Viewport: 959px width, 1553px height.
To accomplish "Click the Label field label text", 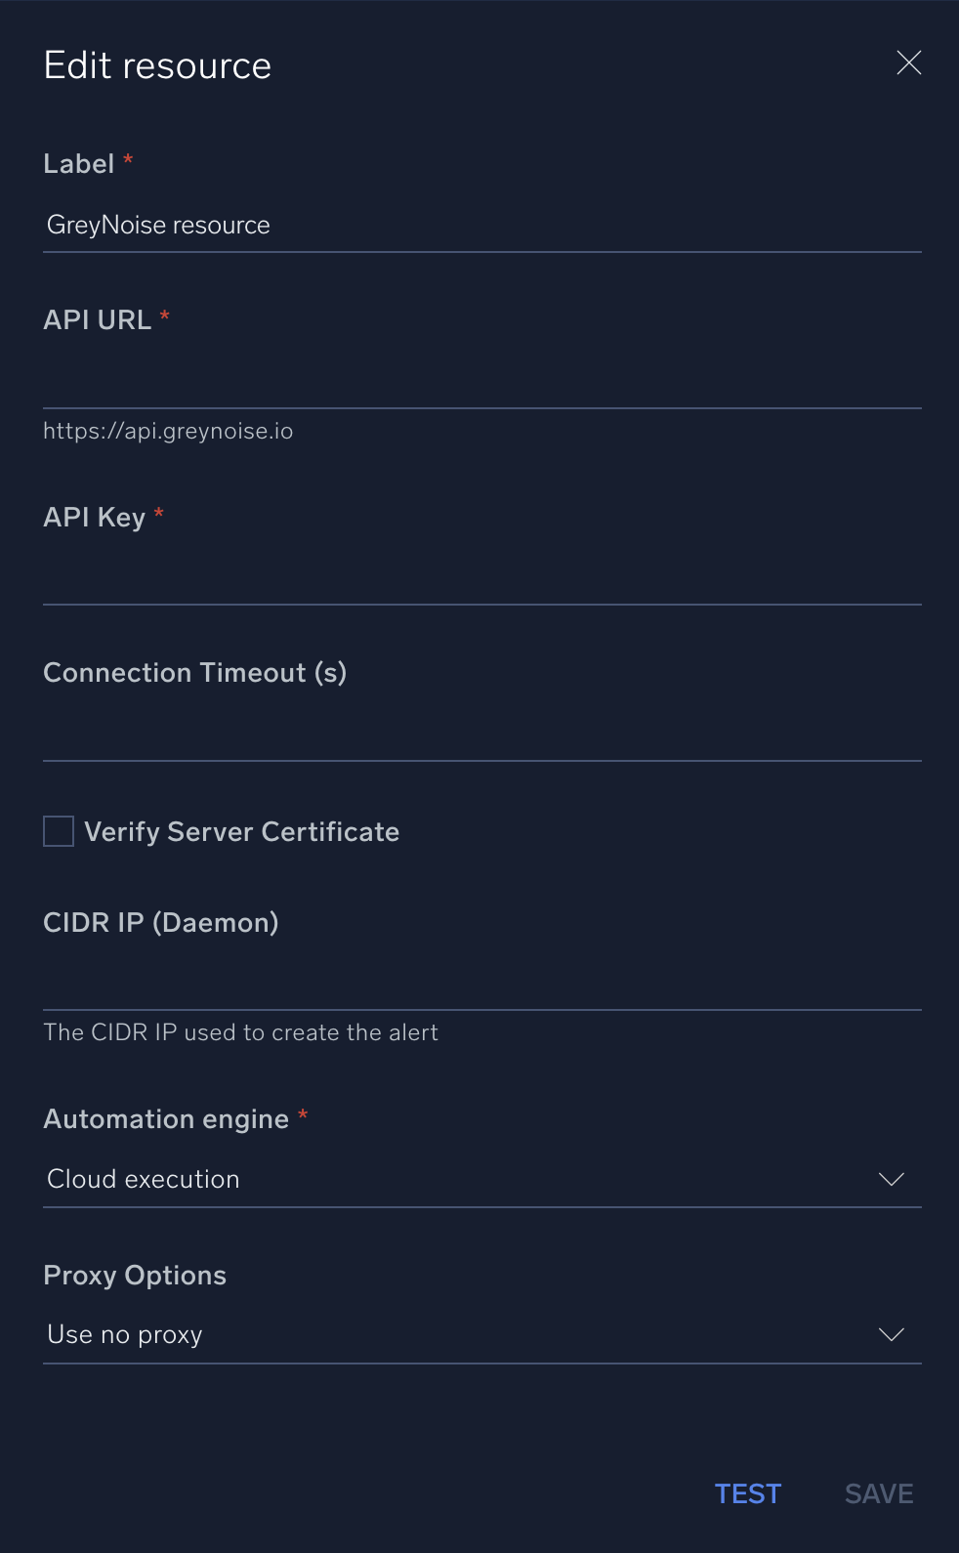I will (x=78, y=164).
